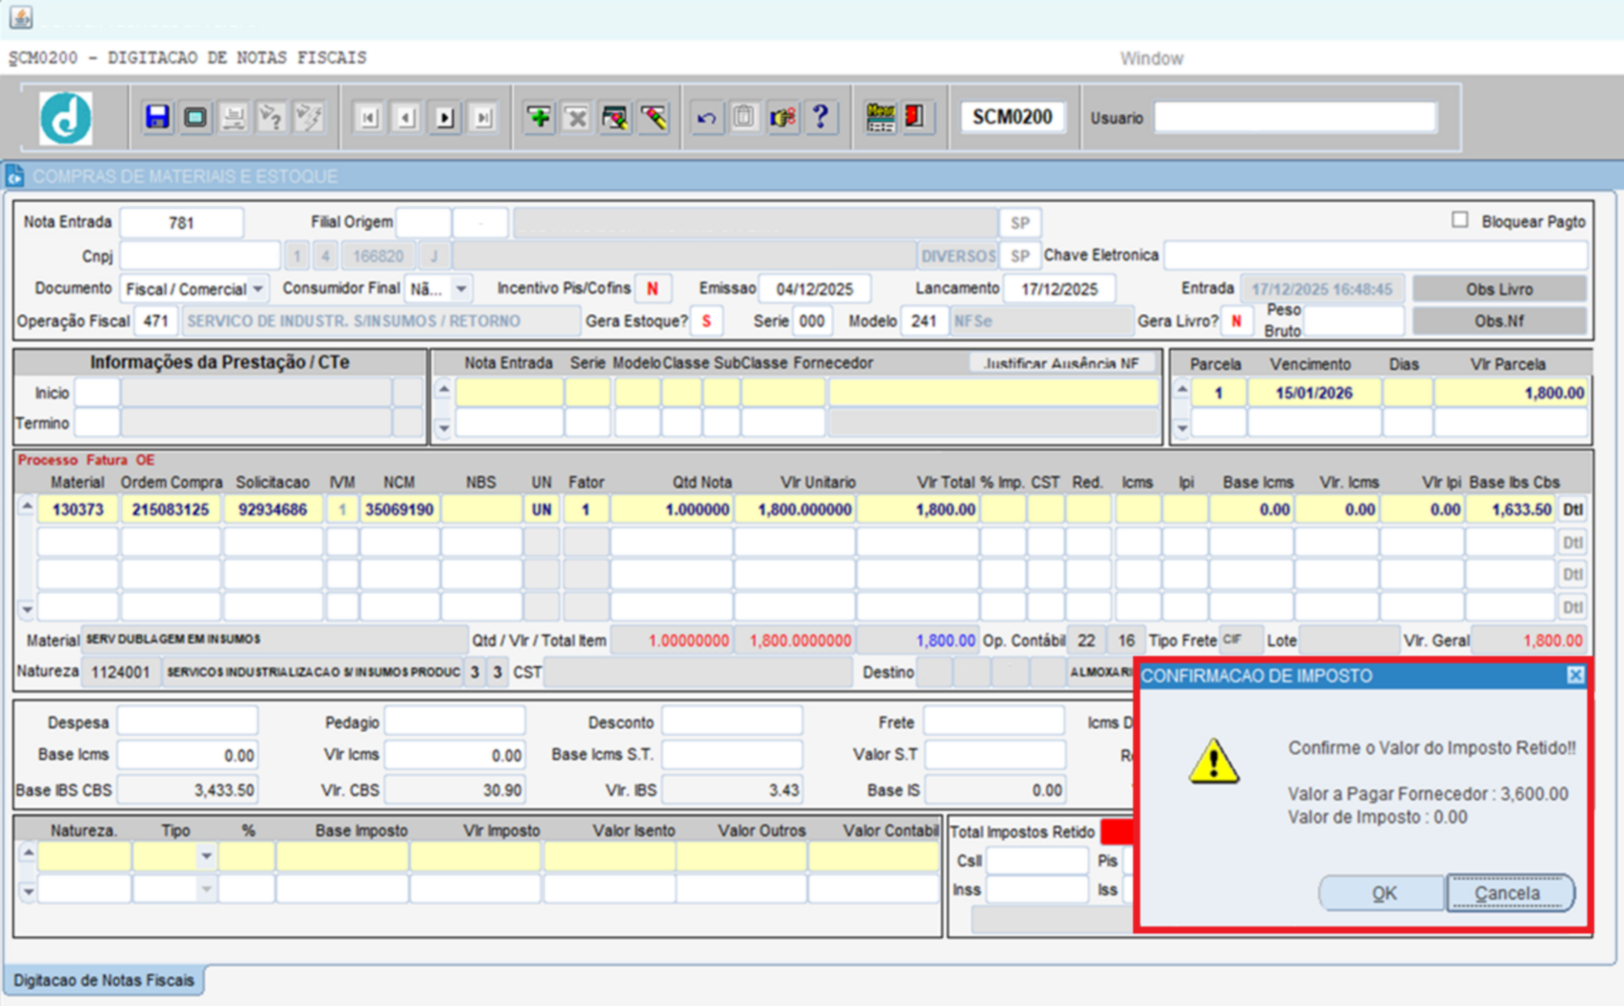The image size is (1624, 1006).
Task: Click the red exit door icon
Action: 916,117
